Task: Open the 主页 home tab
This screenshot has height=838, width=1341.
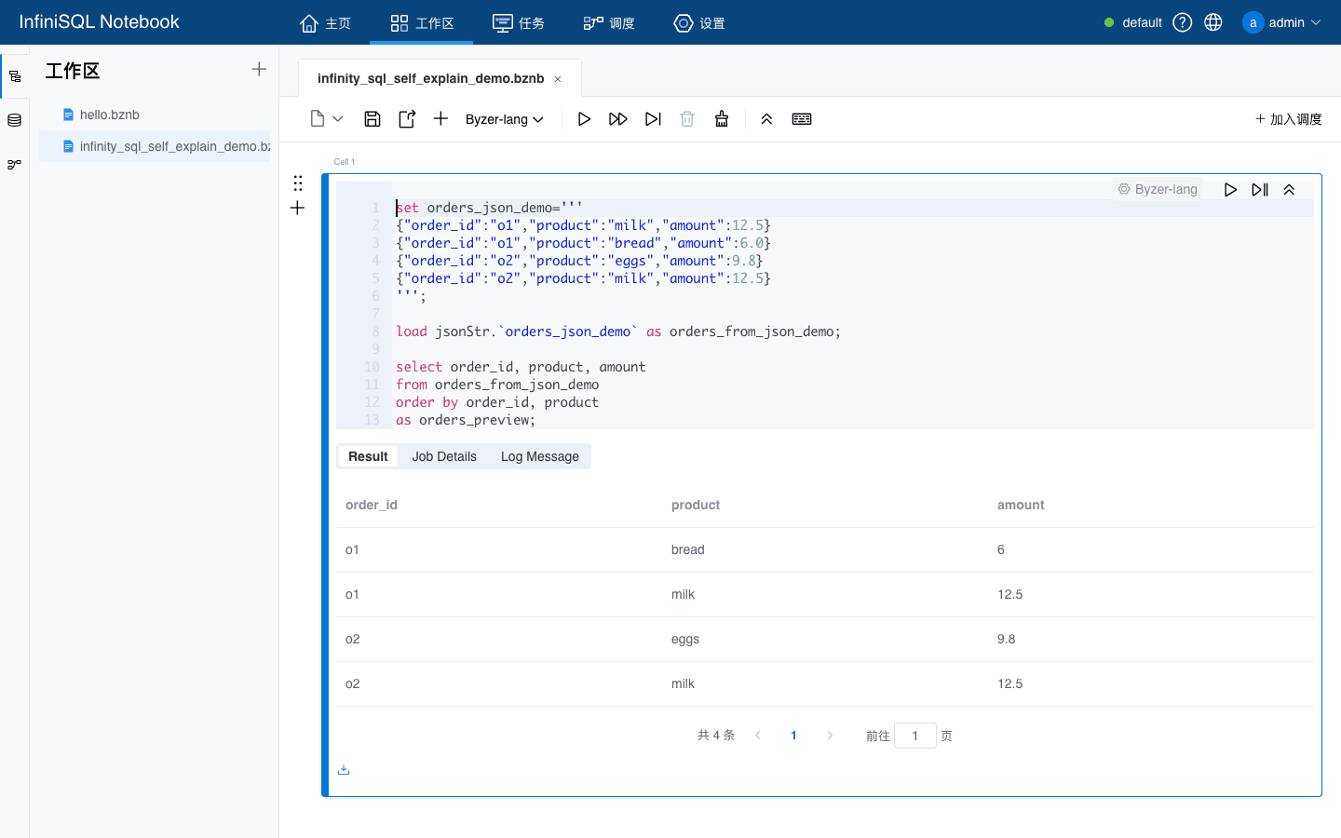Action: [x=325, y=22]
